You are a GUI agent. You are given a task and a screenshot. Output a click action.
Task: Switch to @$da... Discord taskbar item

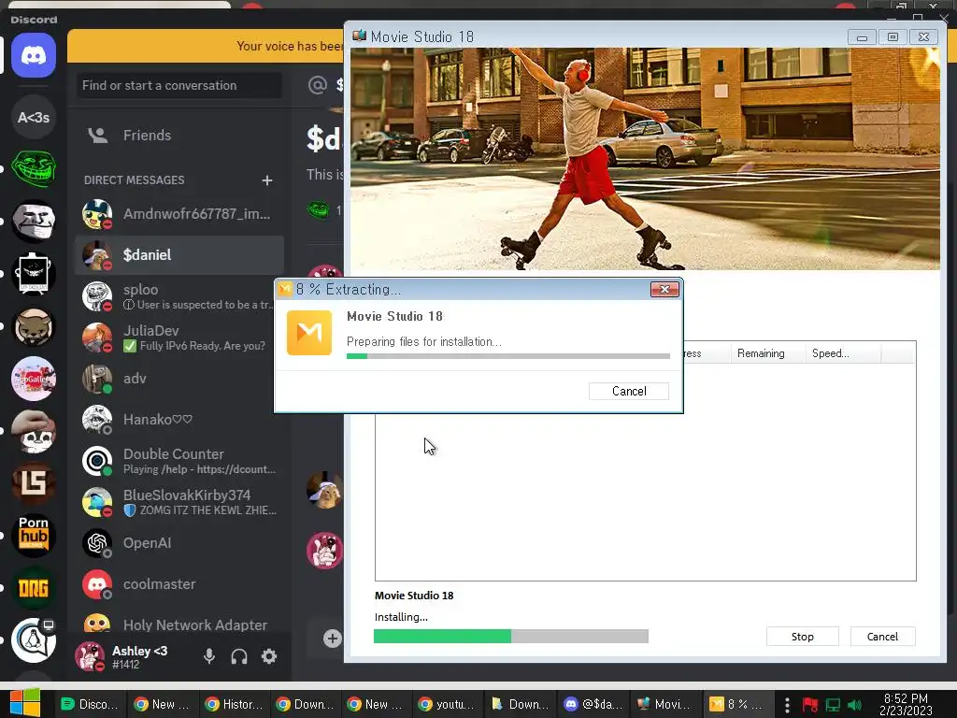click(593, 704)
